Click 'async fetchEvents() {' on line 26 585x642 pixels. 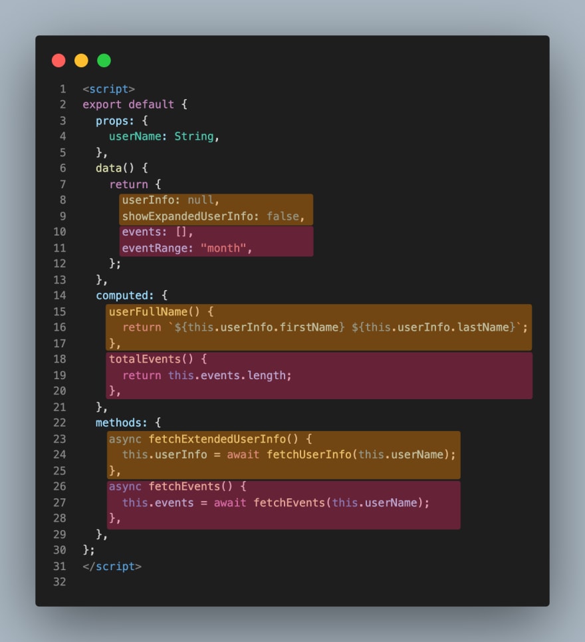pos(177,486)
